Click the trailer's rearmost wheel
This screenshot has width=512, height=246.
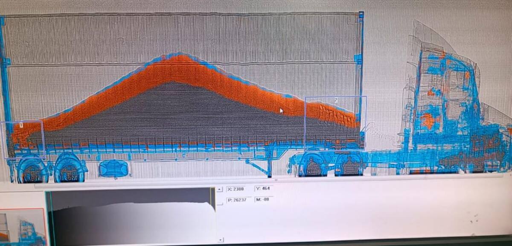coord(32,169)
